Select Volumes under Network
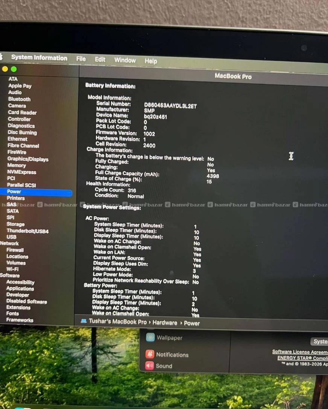 tap(16, 263)
